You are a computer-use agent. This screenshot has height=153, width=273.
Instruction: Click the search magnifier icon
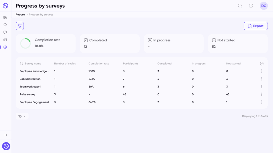click(240, 6)
